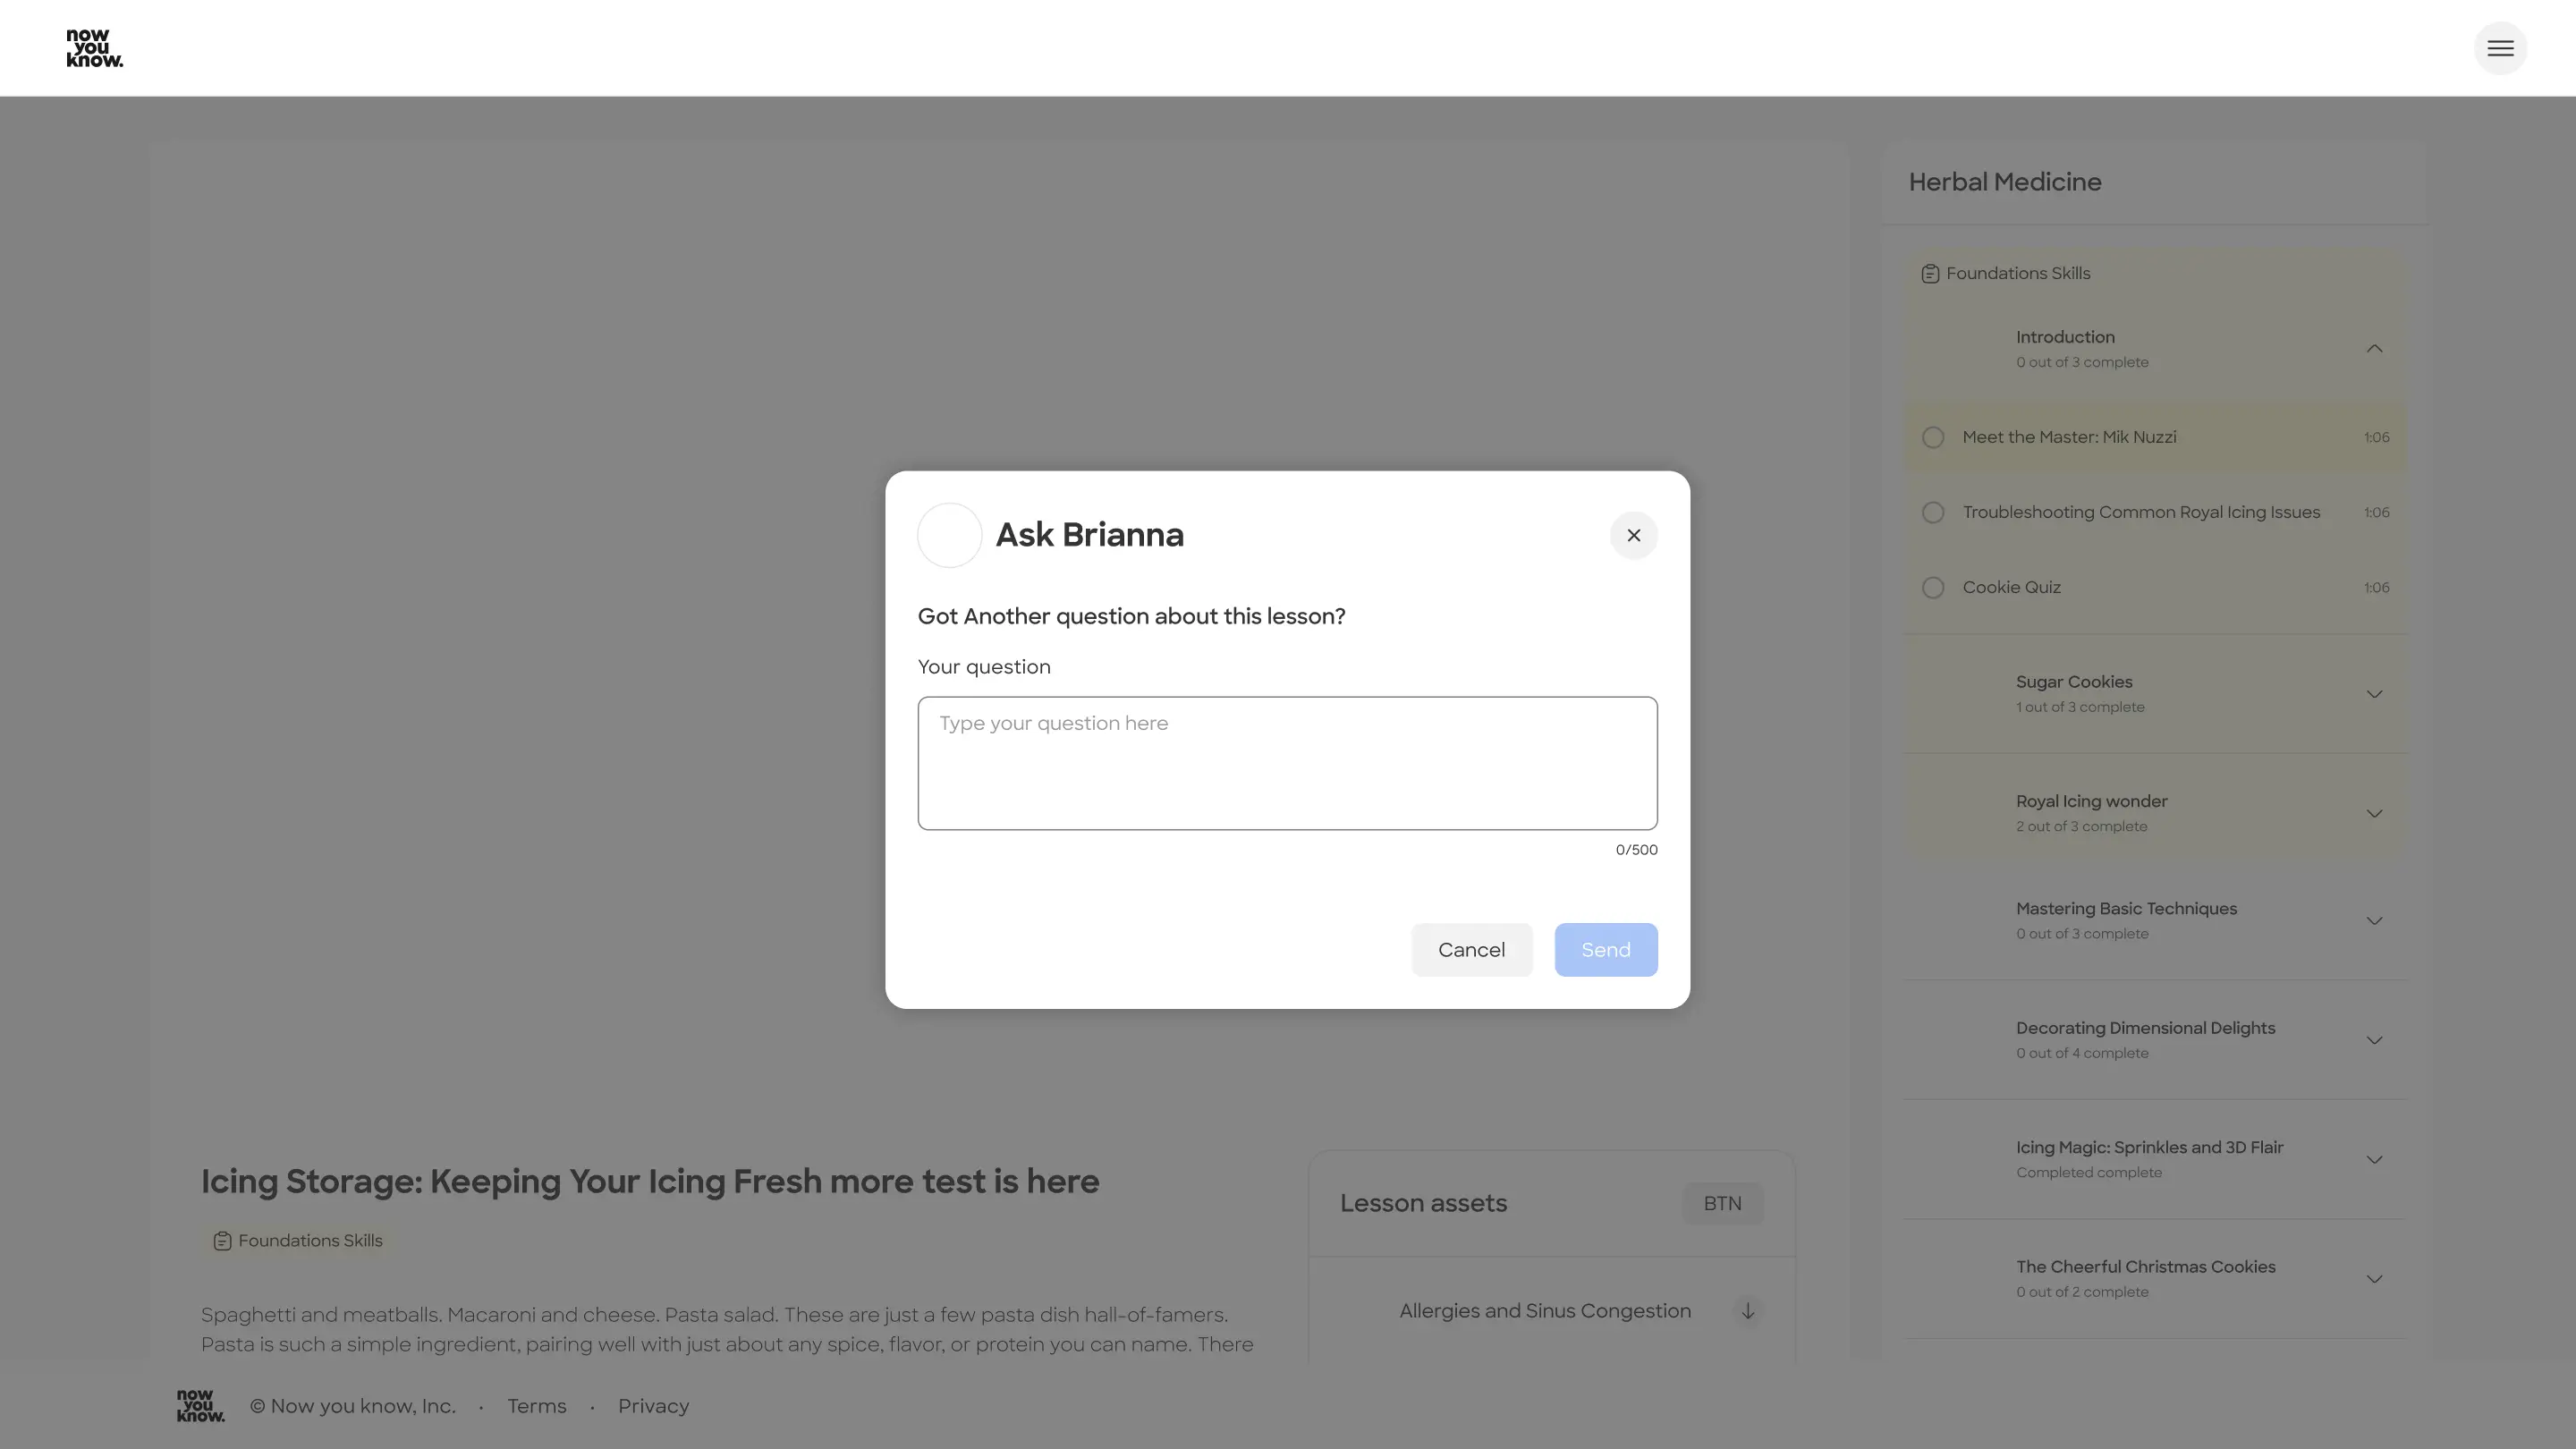The image size is (2576, 1449).
Task: Close the Ask Brianna dialog
Action: click(1633, 535)
